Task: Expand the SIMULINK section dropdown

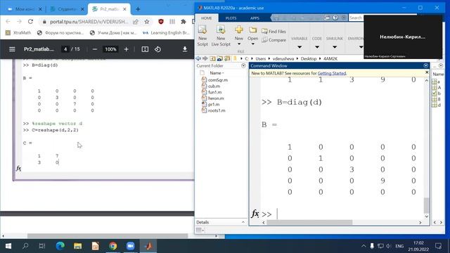Action: [335, 47]
